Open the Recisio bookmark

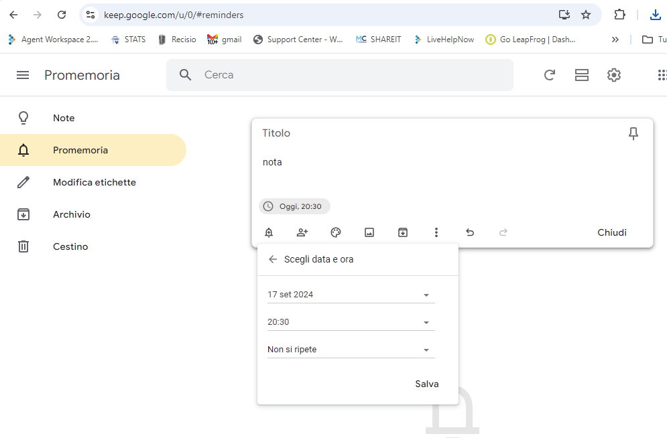[x=177, y=40]
